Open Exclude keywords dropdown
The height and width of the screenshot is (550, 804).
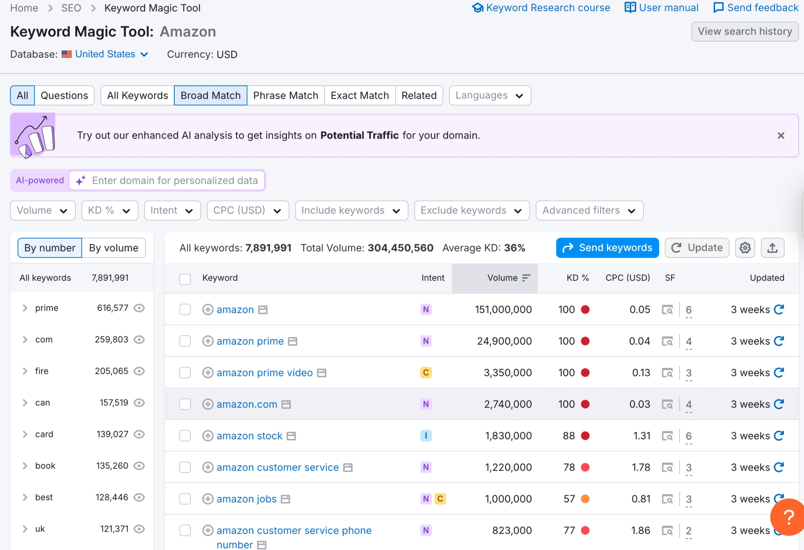(x=472, y=210)
